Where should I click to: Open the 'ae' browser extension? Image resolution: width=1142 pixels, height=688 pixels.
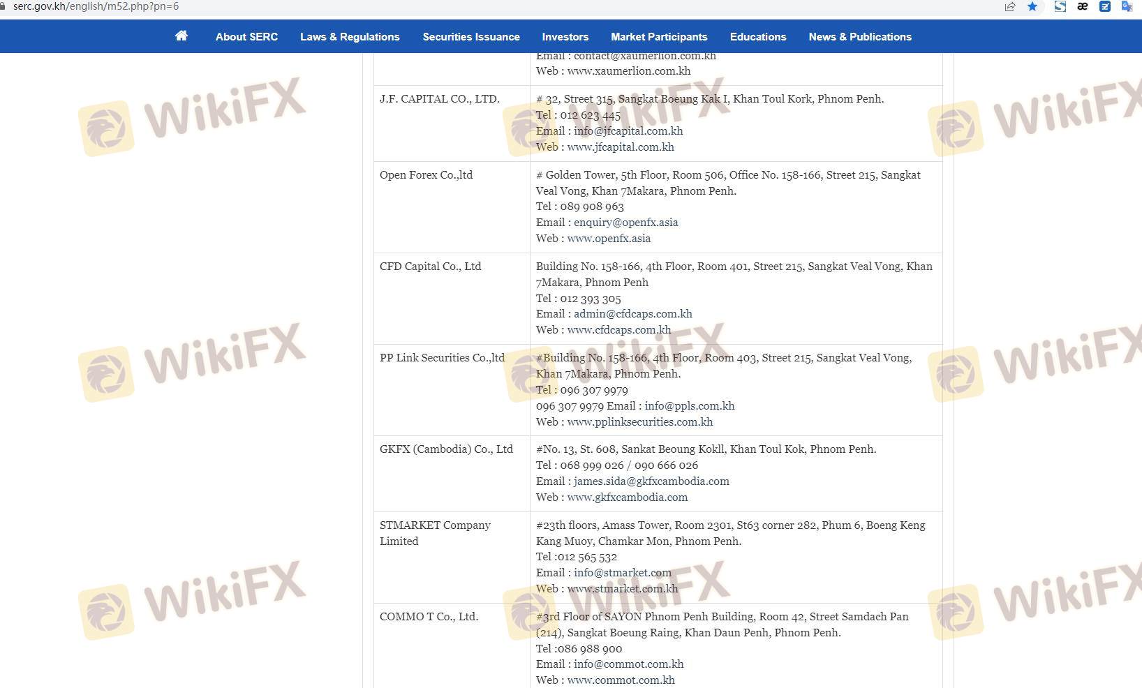(x=1083, y=6)
